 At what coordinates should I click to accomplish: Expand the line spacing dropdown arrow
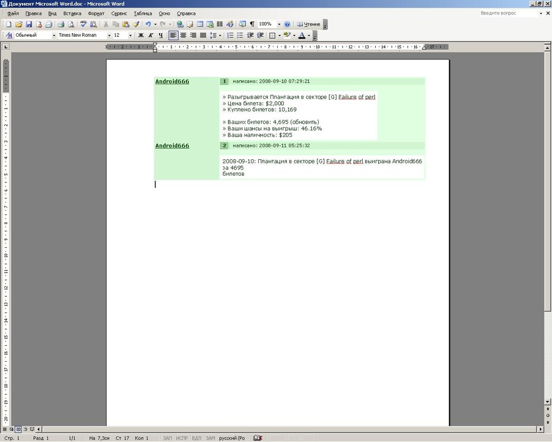click(x=220, y=35)
